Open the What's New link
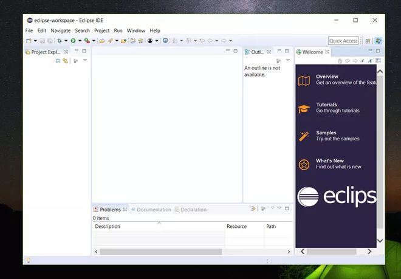The image size is (401, 279). 330,164
